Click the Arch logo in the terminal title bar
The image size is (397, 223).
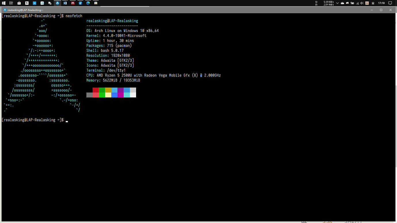tap(5, 10)
